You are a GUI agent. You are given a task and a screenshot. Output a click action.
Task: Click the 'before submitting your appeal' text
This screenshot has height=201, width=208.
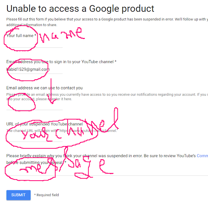[36, 162]
